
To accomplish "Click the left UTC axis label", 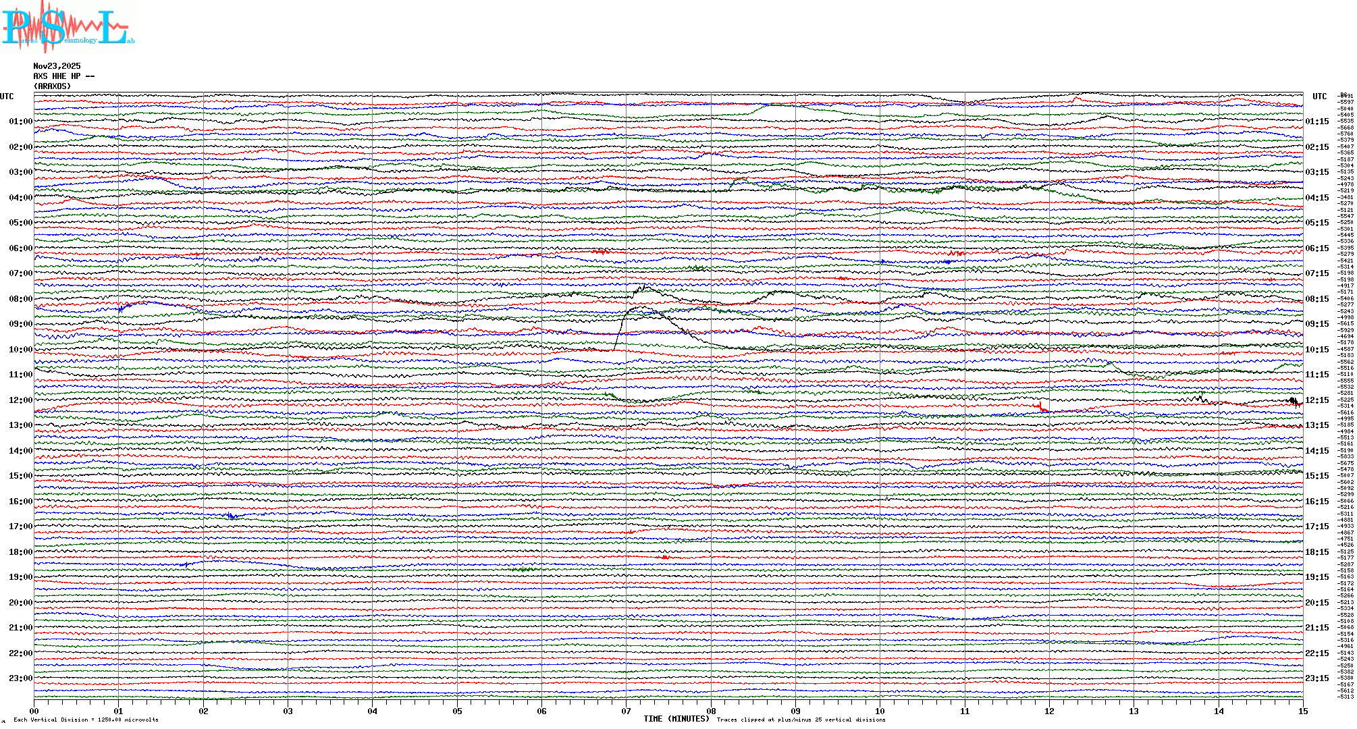I will [x=7, y=97].
